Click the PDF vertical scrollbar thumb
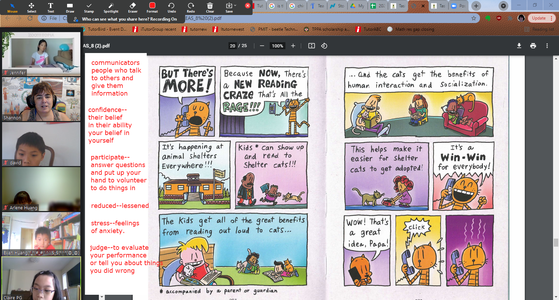Screen dimensions: 559x300 tap(556, 242)
